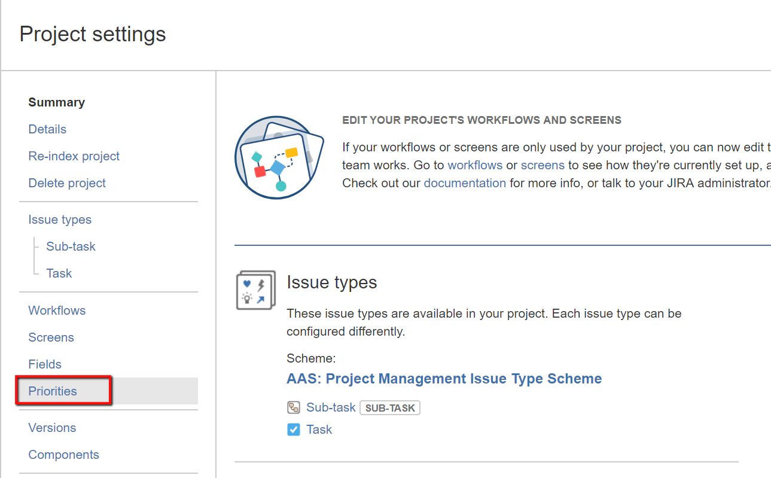The height and width of the screenshot is (478, 771).
Task: Open the Fields settings section
Action: click(45, 364)
